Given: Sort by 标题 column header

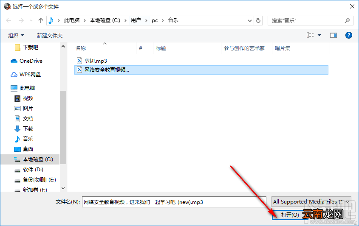Looking at the screenshot, I should coord(161,48).
